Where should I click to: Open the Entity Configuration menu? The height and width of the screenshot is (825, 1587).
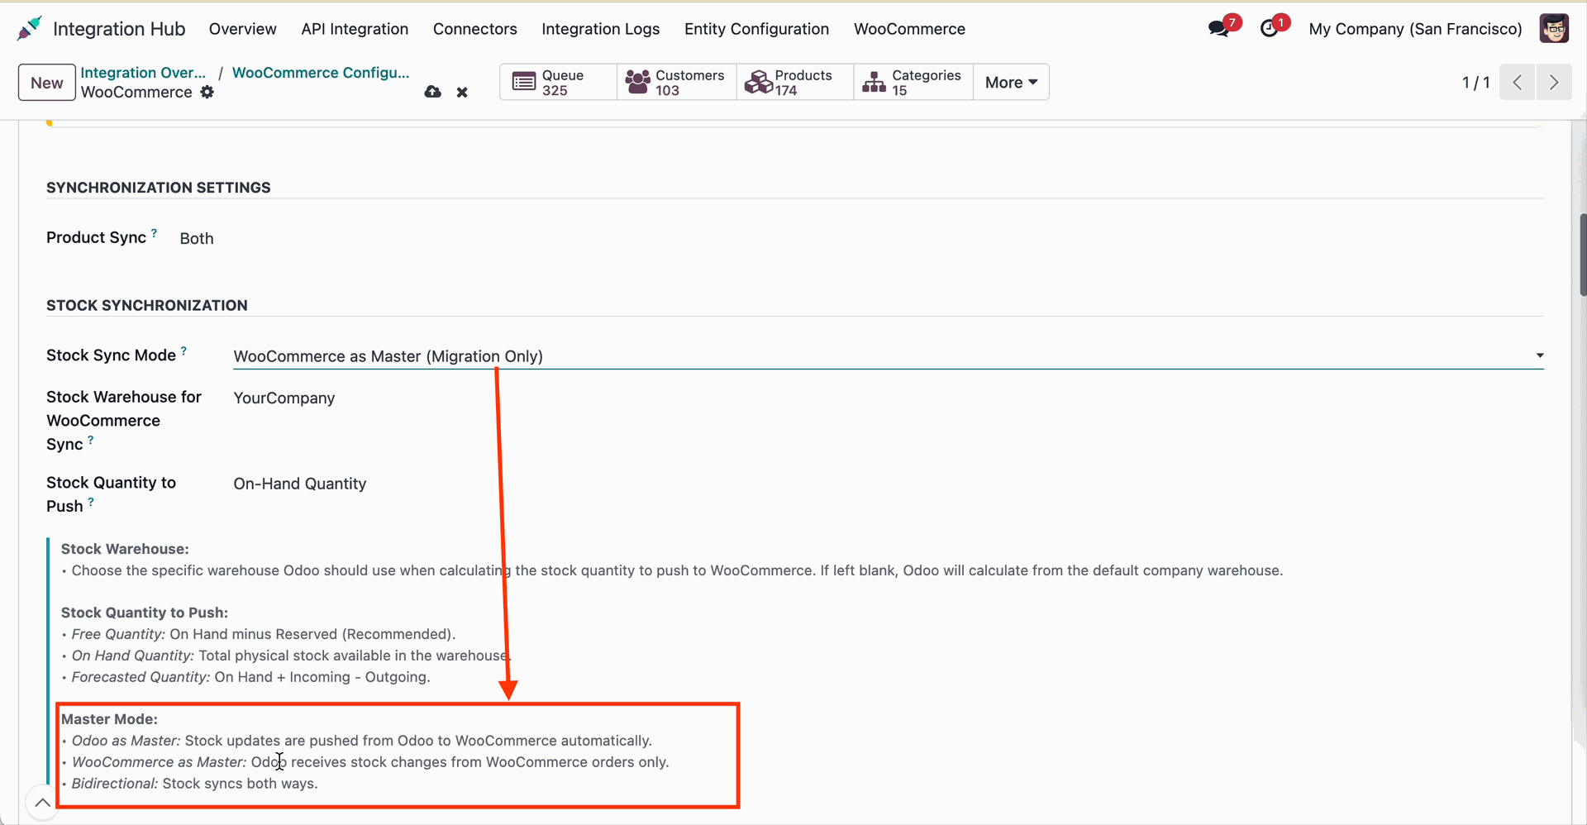coord(756,29)
